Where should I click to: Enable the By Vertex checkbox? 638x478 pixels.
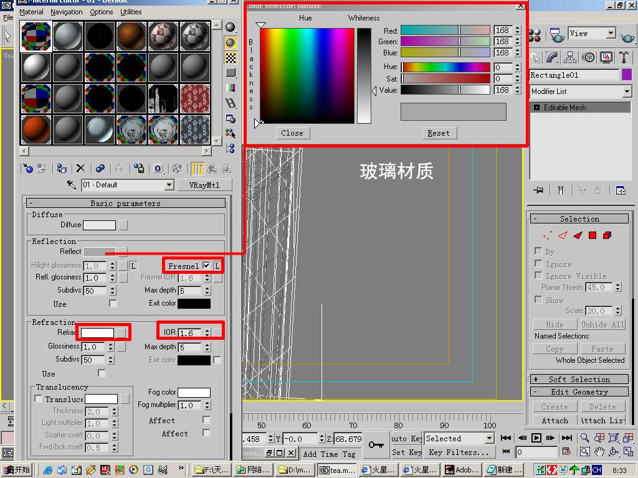tap(538, 251)
